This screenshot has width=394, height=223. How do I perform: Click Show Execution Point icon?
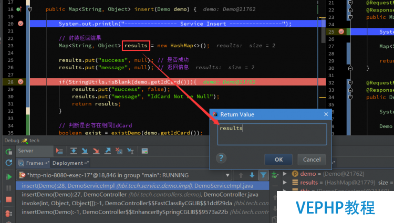[x=59, y=151]
